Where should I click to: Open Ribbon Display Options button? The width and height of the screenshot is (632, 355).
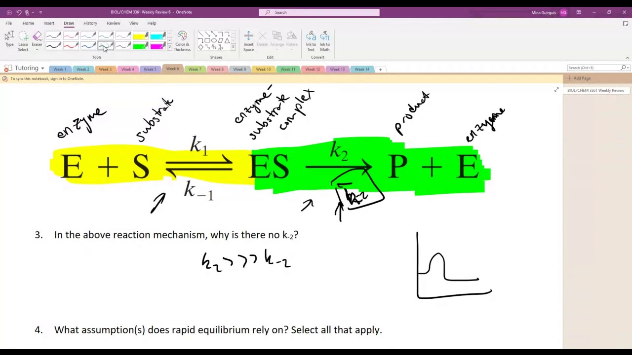tap(579, 12)
